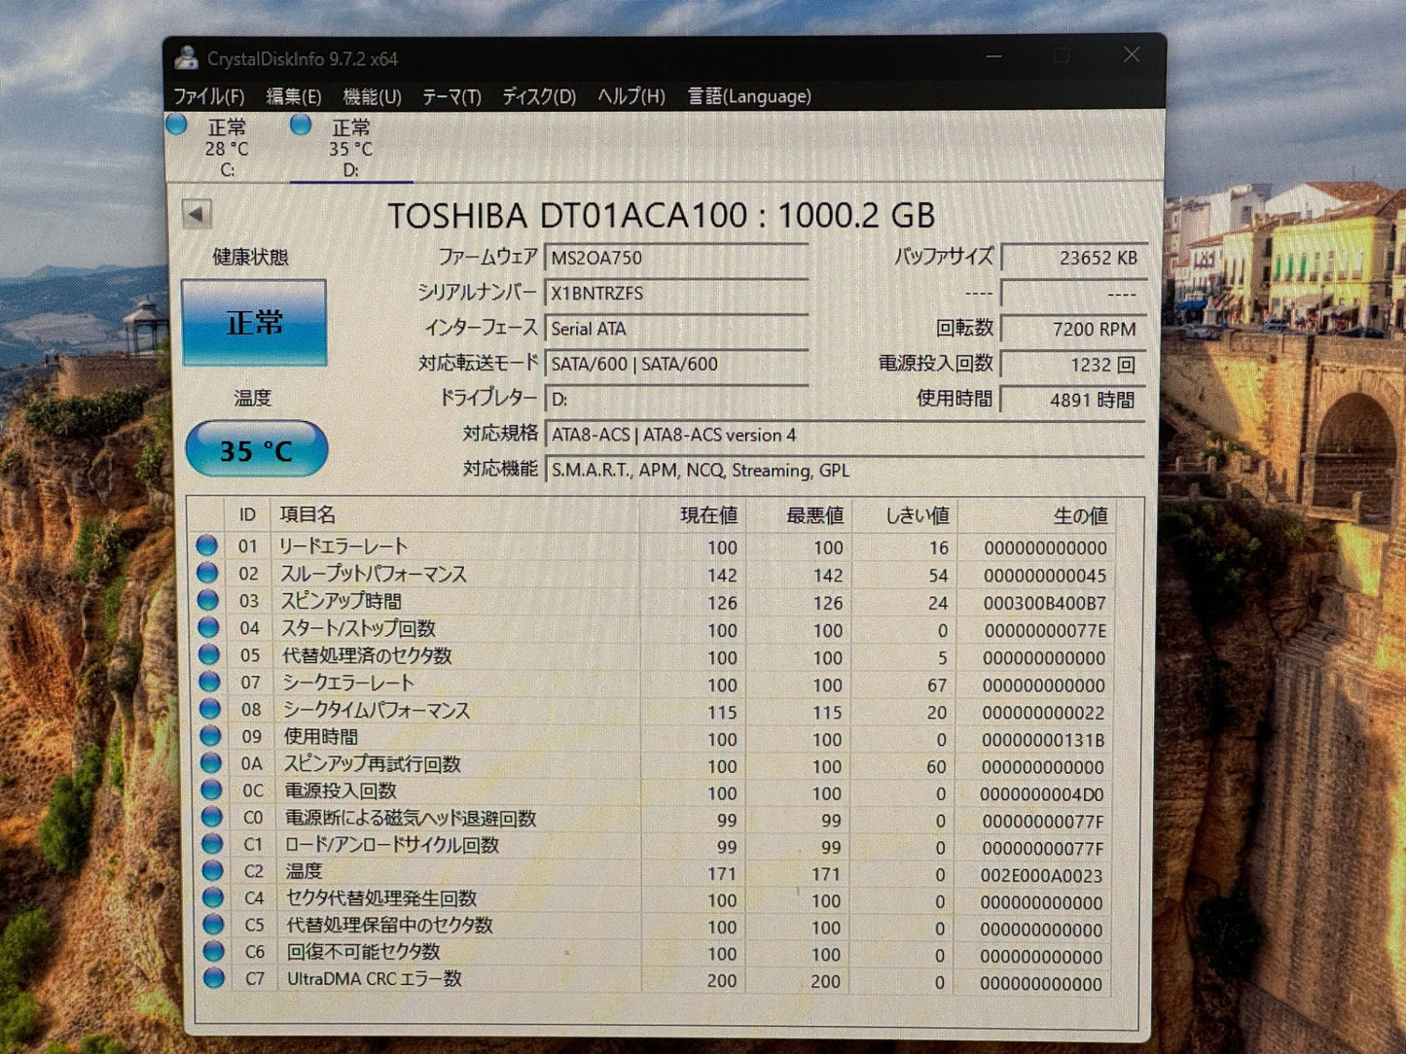1406x1054 pixels.
Task: Click the raw value 000300B400B7
Action: tap(1044, 603)
